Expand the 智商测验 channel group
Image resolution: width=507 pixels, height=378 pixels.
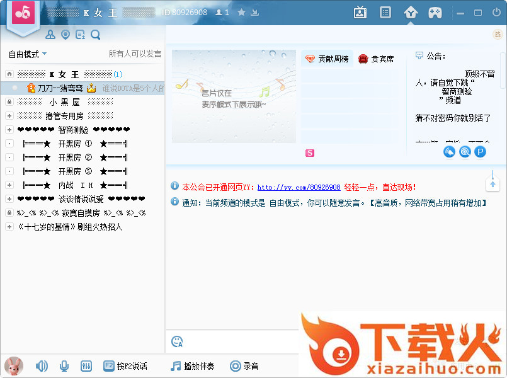[x=9, y=130]
